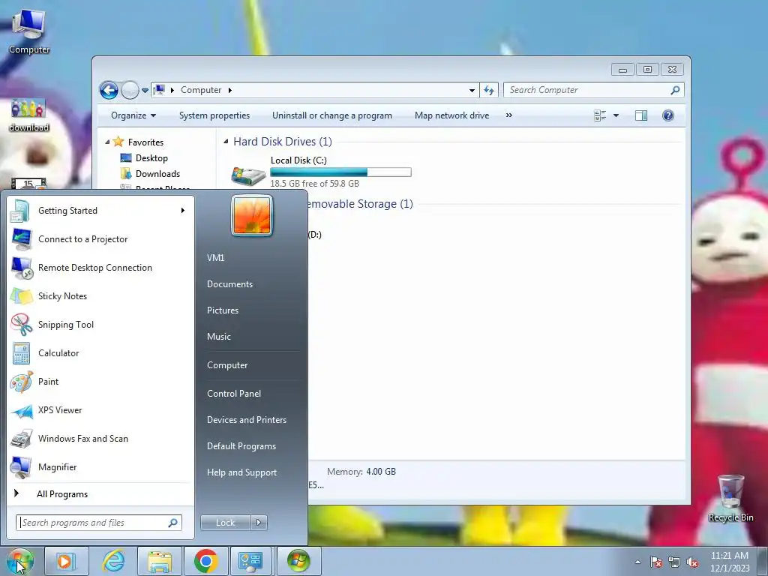Viewport: 768px width, 576px height.
Task: Show hidden tray icons arrow
Action: pos(637,562)
